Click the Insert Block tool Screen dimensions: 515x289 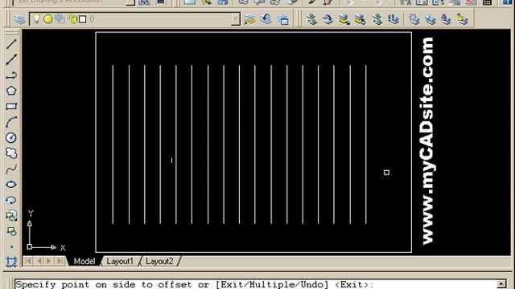click(x=11, y=216)
